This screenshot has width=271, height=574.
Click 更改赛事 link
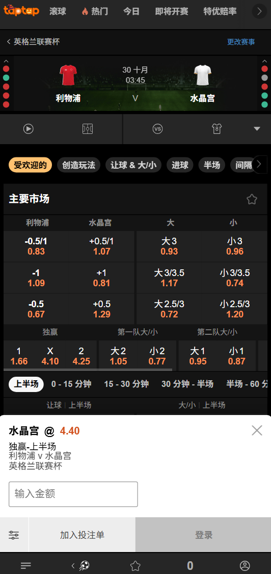click(x=241, y=42)
